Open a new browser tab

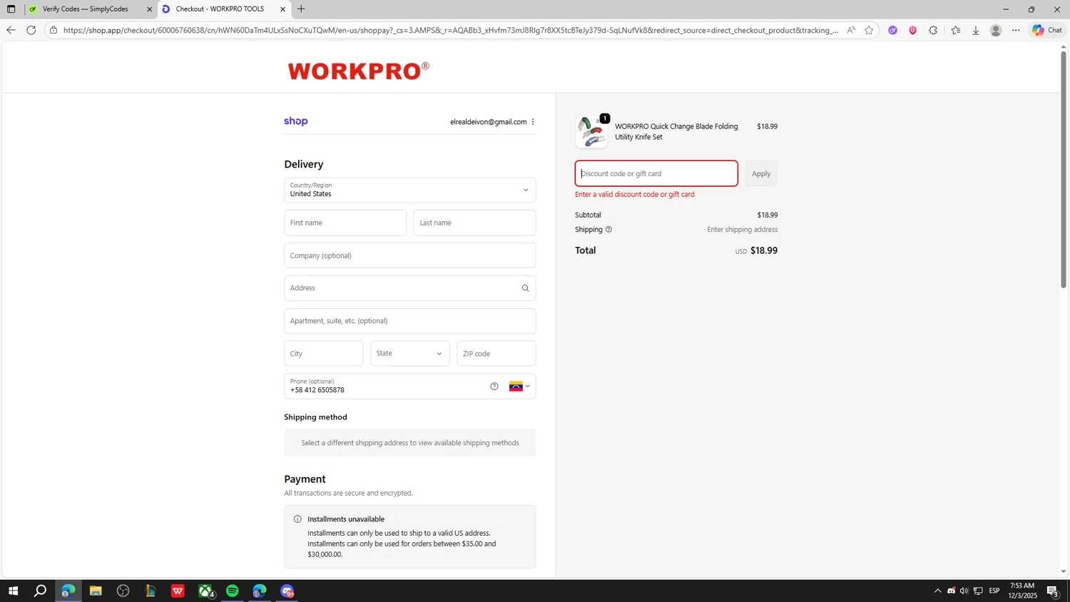point(301,9)
